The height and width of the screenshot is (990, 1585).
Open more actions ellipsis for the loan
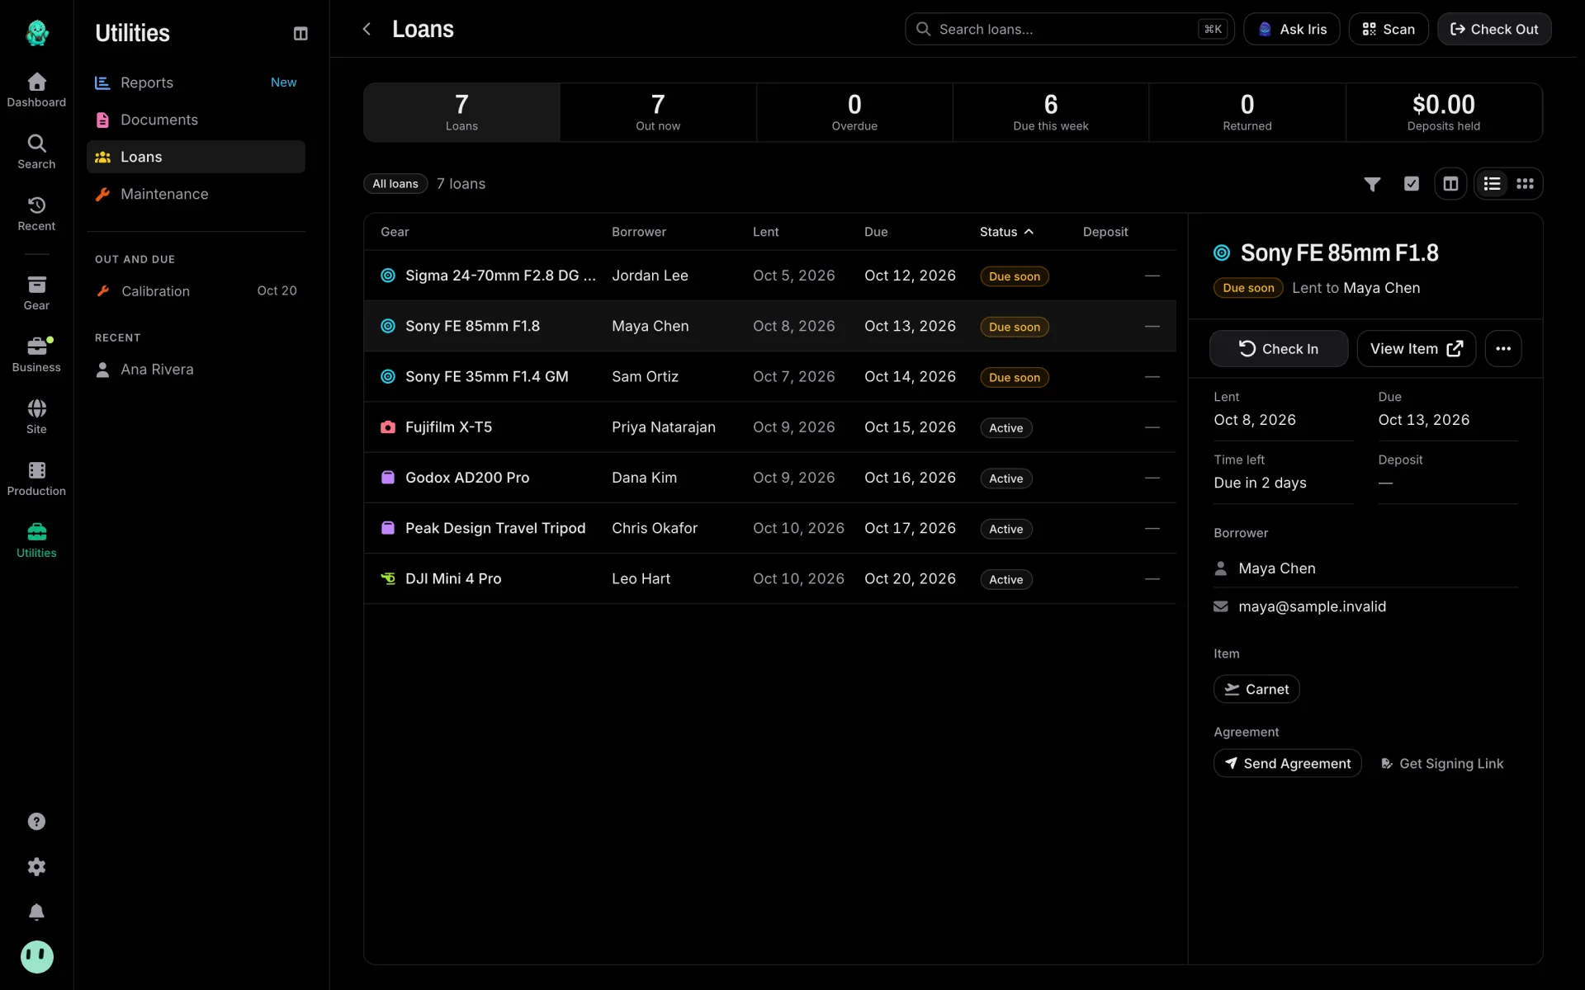pyautogui.click(x=1503, y=349)
